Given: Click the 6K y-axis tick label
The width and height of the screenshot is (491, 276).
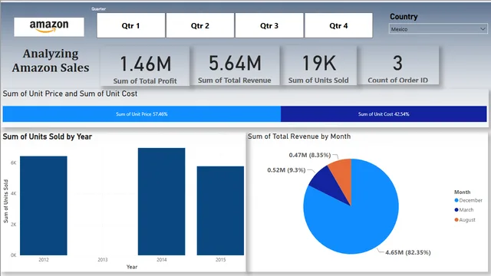Looking at the screenshot, I should [14, 163].
